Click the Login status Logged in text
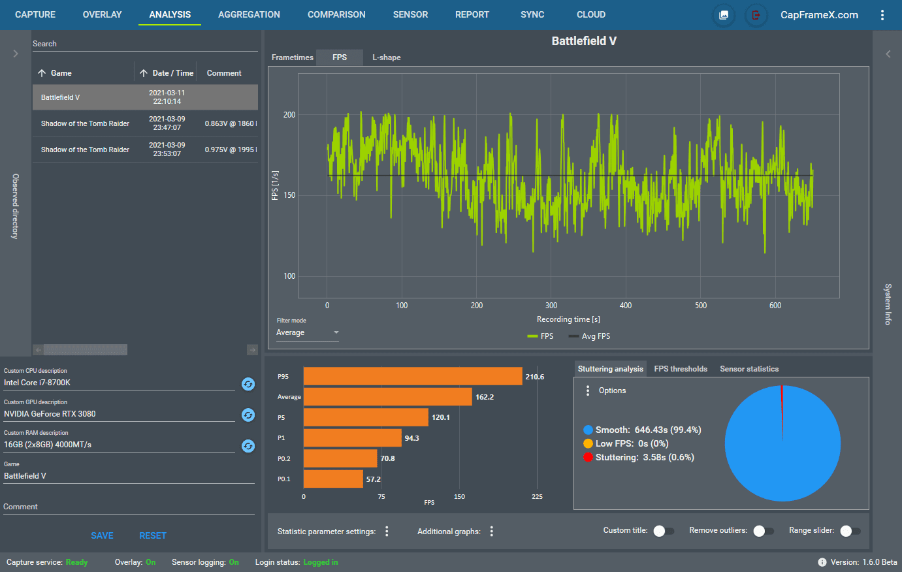Screen dimensions: 902x572 click(x=321, y=562)
